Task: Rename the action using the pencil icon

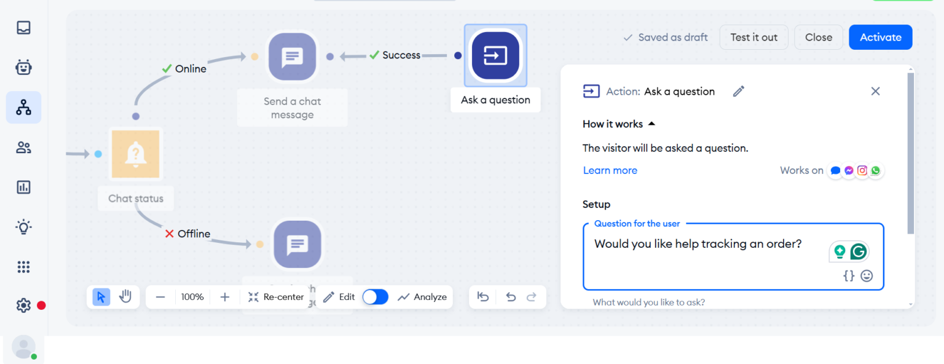Action: point(738,91)
